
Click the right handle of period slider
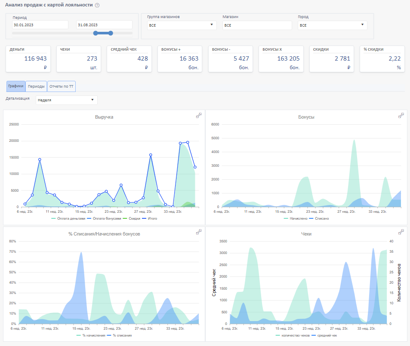111,33
